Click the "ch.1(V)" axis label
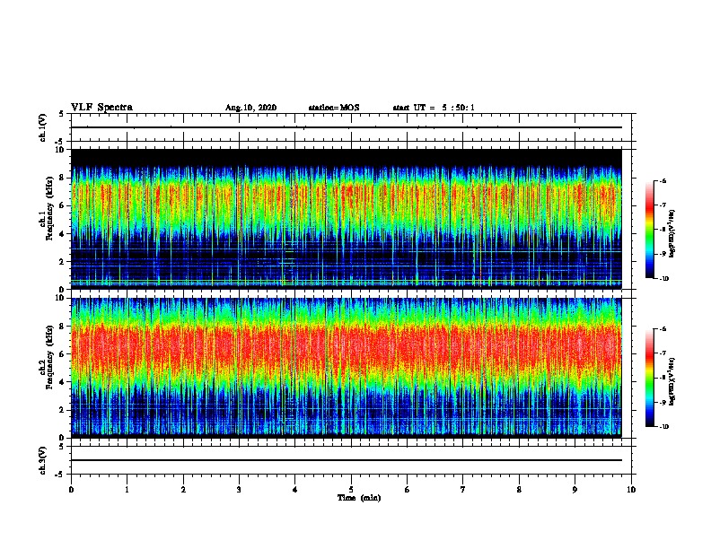Screen dimensions: 711x549 tap(43, 127)
